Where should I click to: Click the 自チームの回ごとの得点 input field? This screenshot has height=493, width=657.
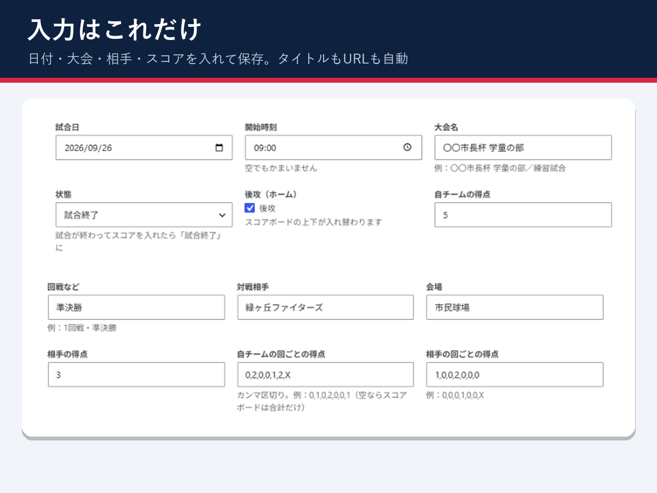(x=325, y=375)
